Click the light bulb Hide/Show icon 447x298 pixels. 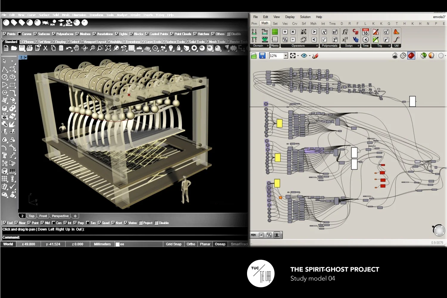(171, 48)
